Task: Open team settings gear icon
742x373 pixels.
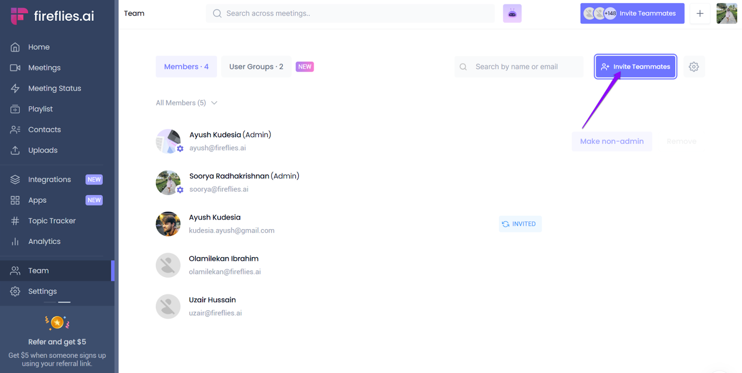Action: pyautogui.click(x=694, y=67)
